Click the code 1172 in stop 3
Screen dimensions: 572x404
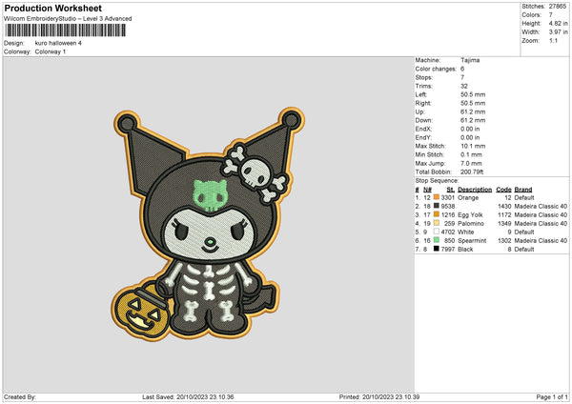tap(504, 214)
